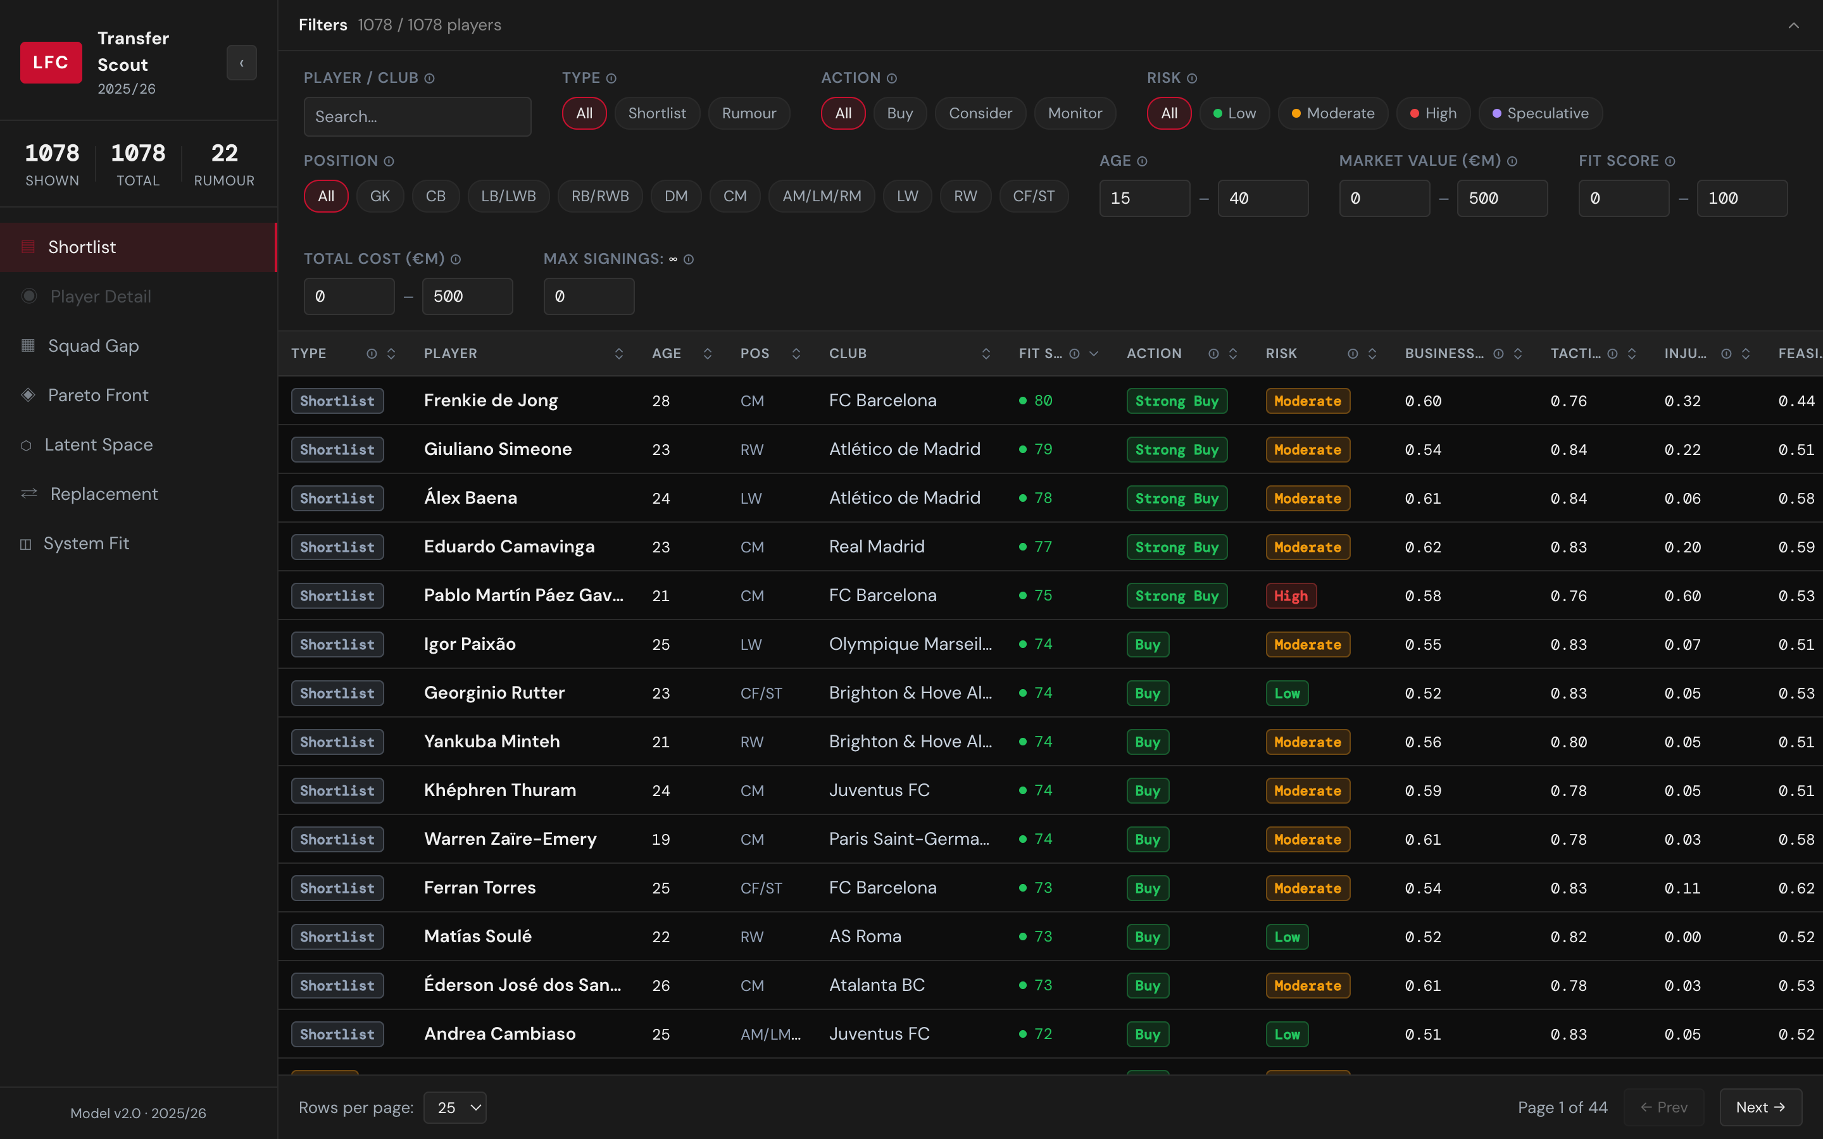Open the Pareto Front sidebar view
The height and width of the screenshot is (1139, 1823).
click(x=98, y=395)
